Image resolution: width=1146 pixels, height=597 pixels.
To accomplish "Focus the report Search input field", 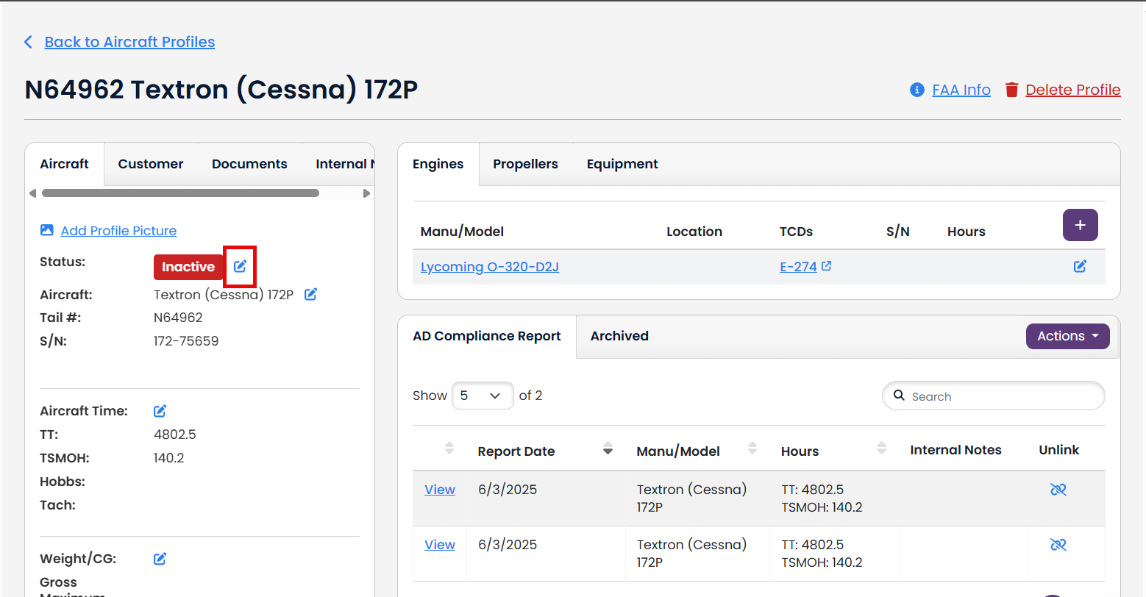I will [x=993, y=396].
